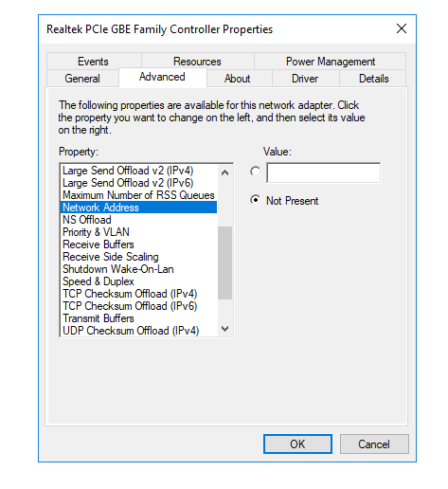Select the Value radio button
Viewport: 448px width, 489px height.
255,172
